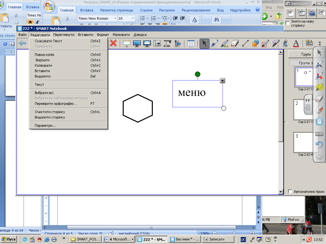This screenshot has height=244, width=326.
Task: Enable 'Автоматично прих' checkbox
Action: 290,191
